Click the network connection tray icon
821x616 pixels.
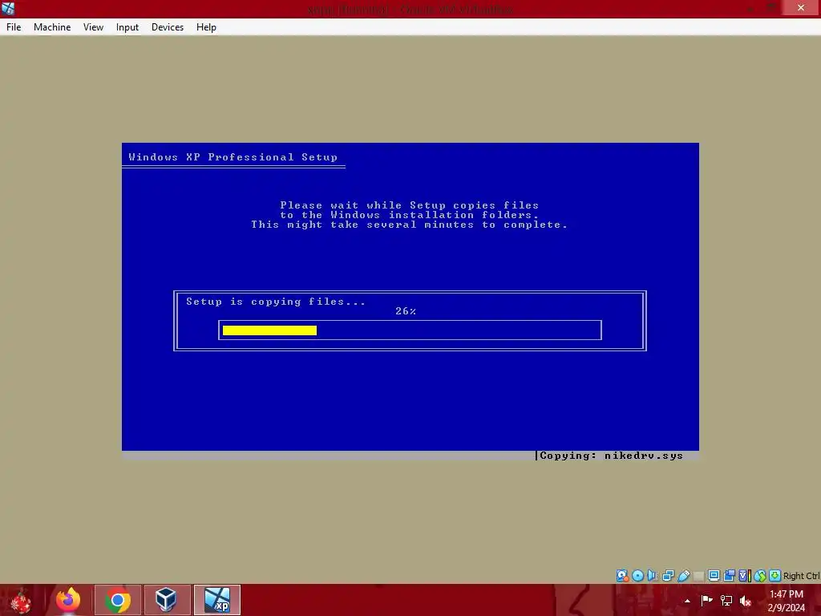pyautogui.click(x=726, y=600)
